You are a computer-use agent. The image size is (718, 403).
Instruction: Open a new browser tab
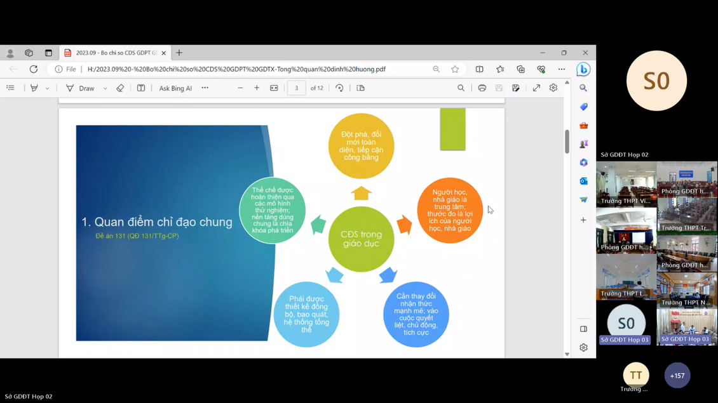[179, 53]
